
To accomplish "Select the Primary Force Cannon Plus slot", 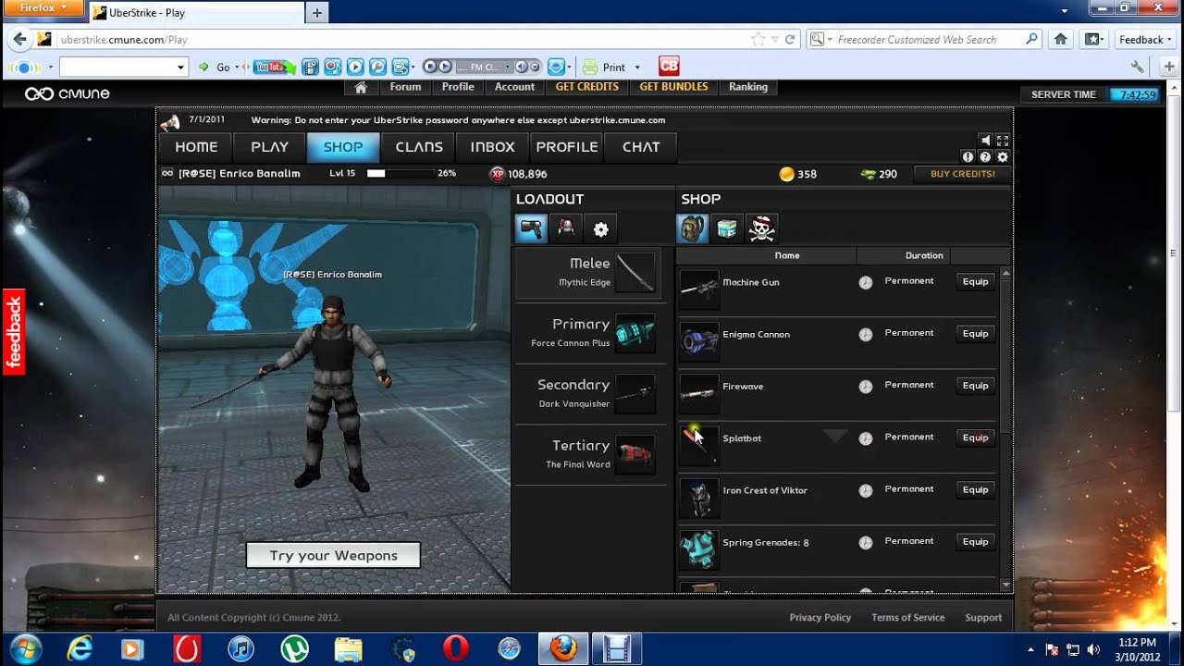I will [x=588, y=333].
